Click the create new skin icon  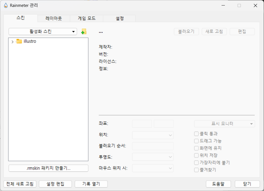(84, 32)
